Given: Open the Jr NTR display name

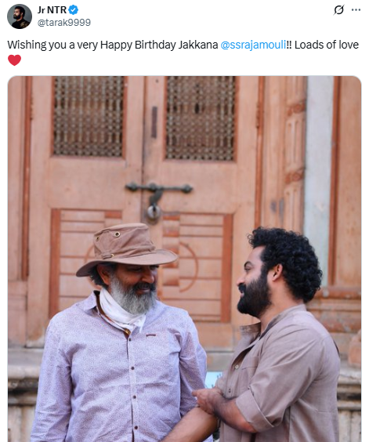Looking at the screenshot, I should [x=52, y=10].
